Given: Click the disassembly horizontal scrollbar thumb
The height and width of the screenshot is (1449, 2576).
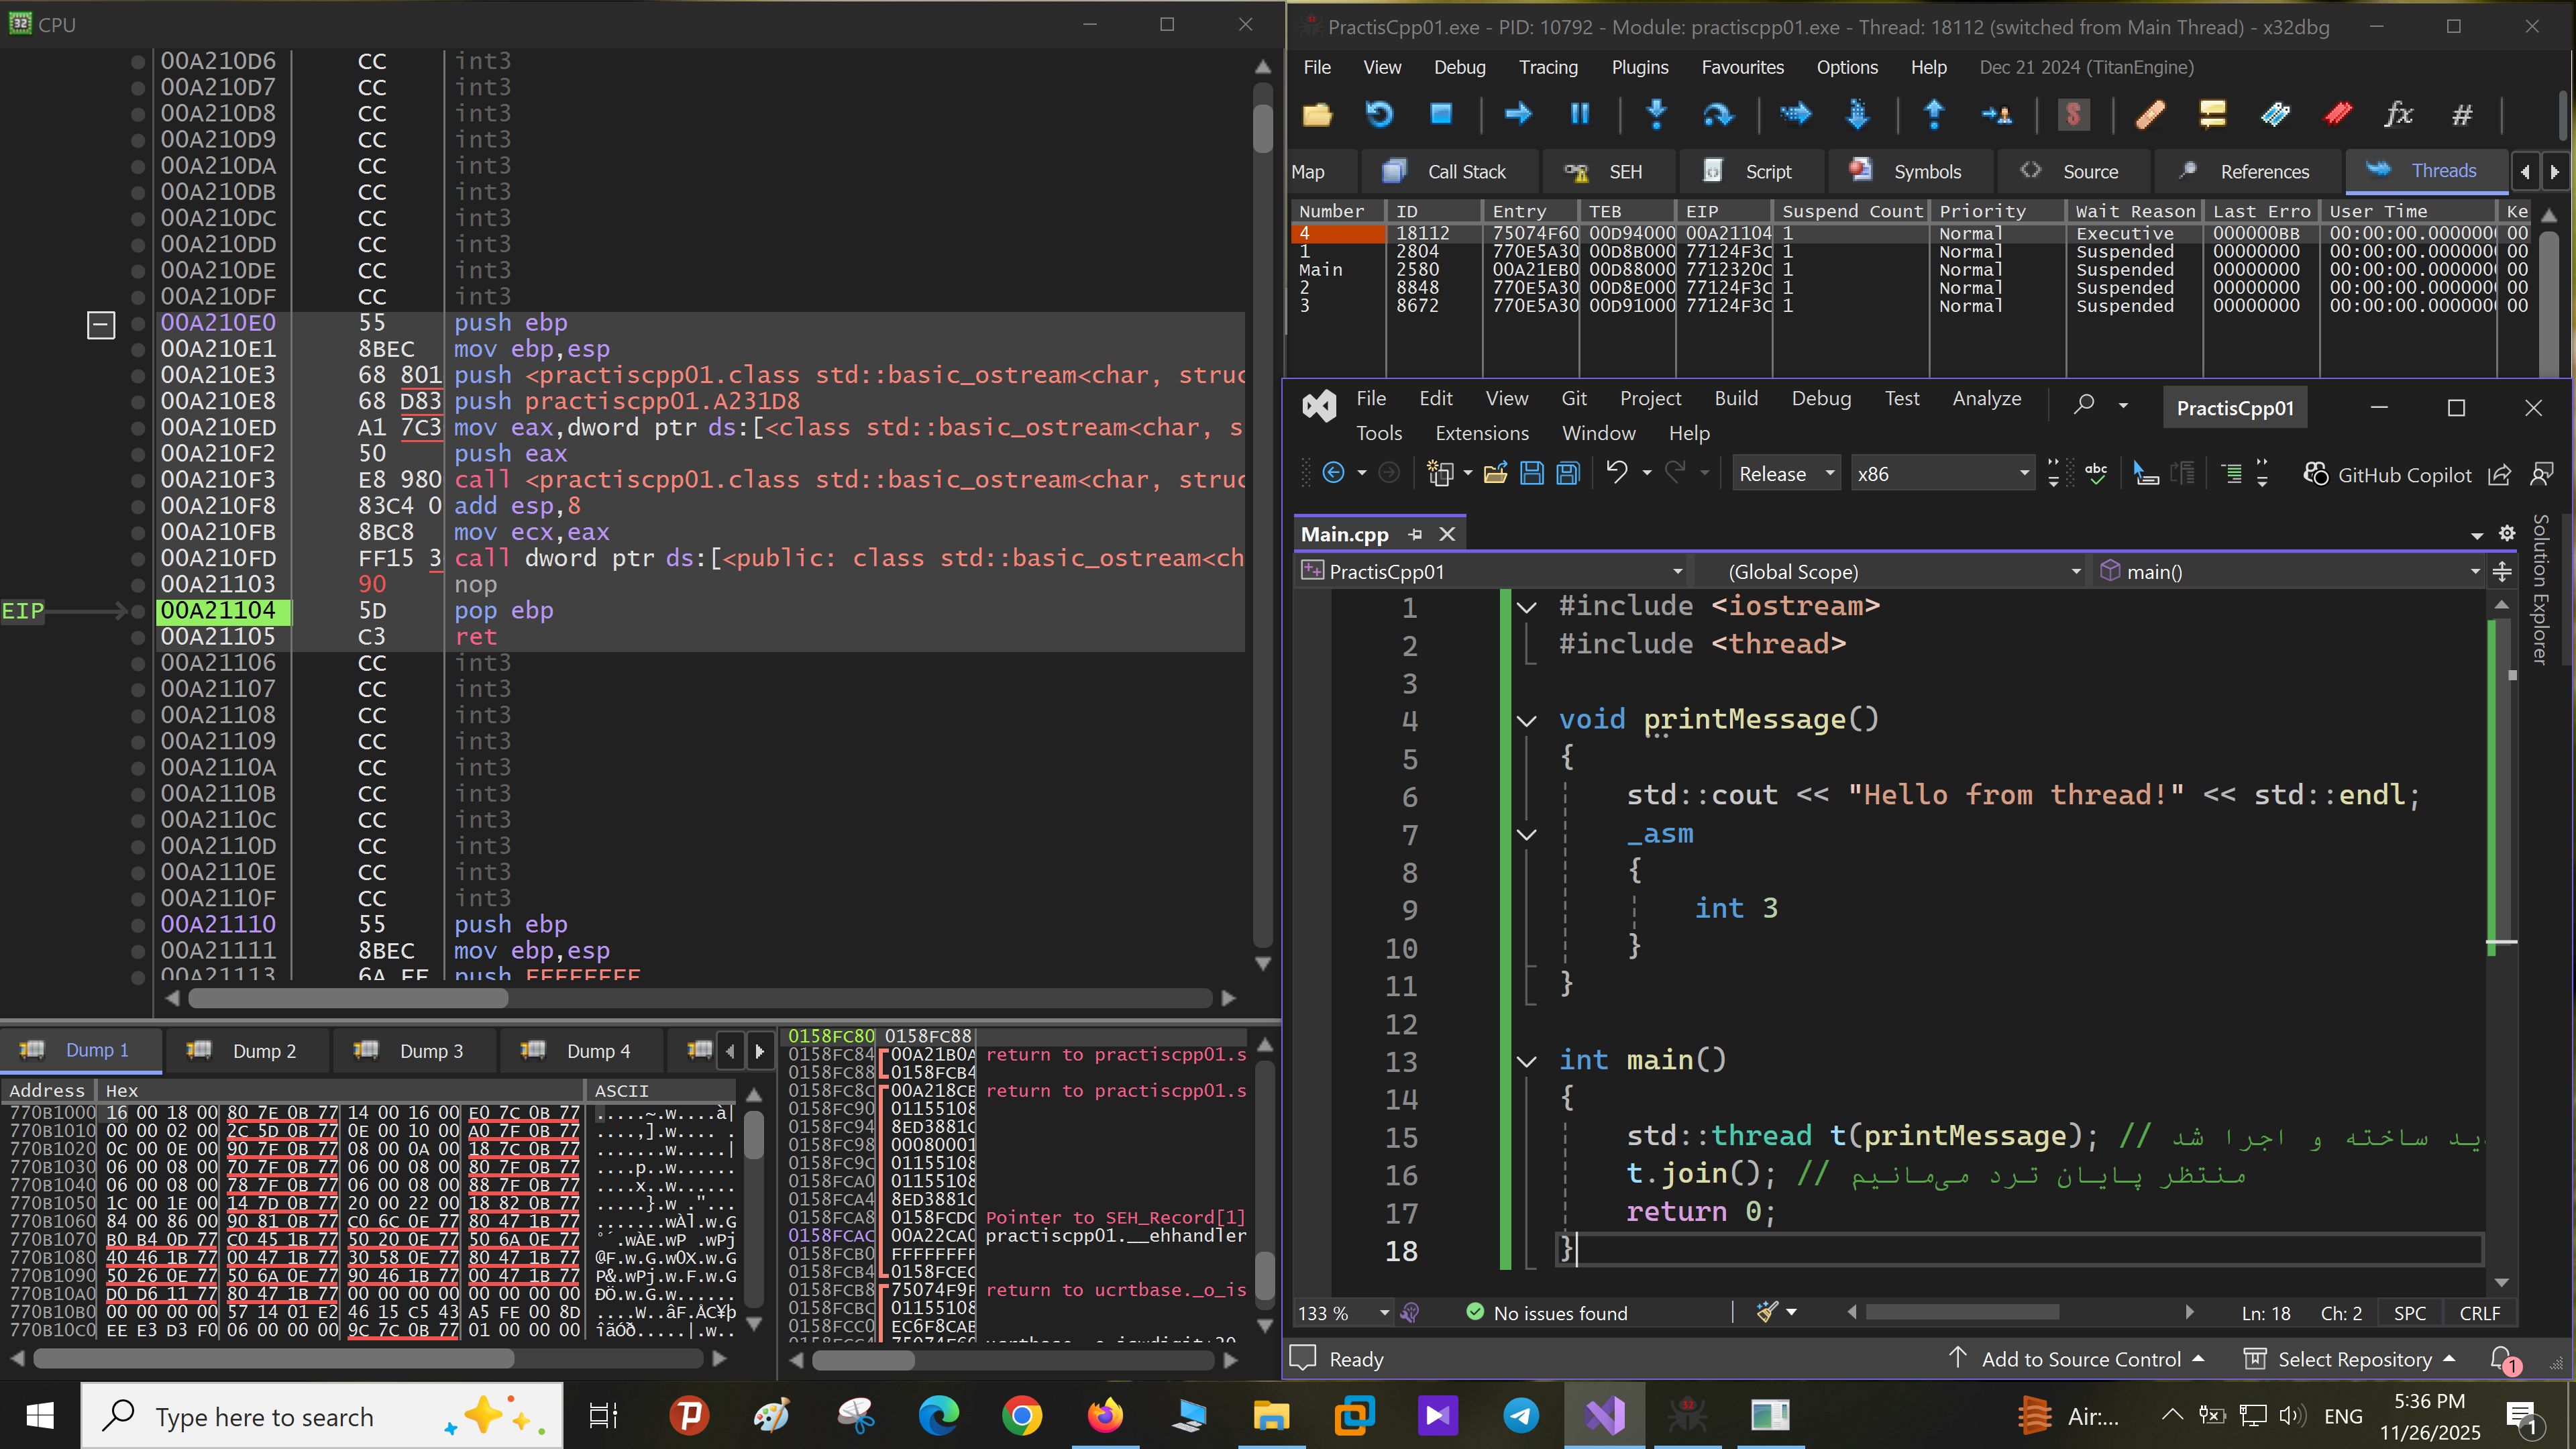Looking at the screenshot, I should tap(348, 998).
